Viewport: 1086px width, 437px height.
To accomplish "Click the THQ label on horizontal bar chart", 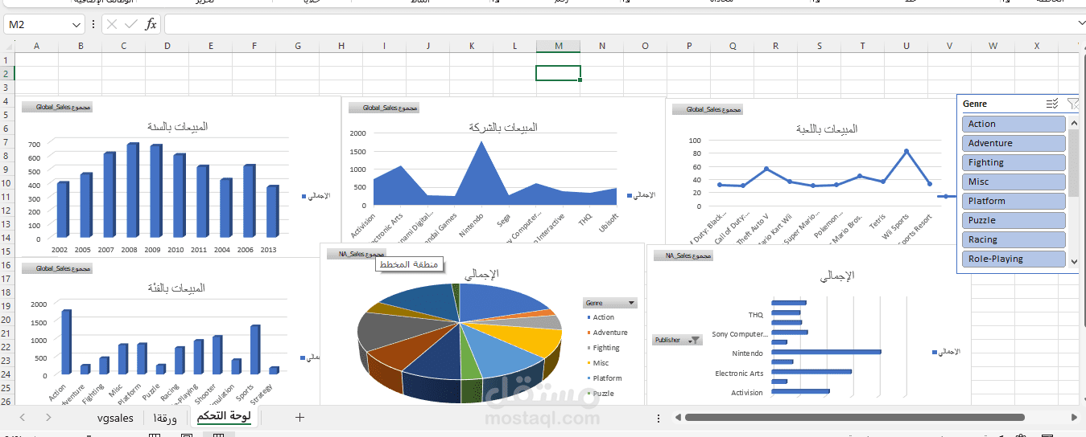I will click(x=756, y=315).
